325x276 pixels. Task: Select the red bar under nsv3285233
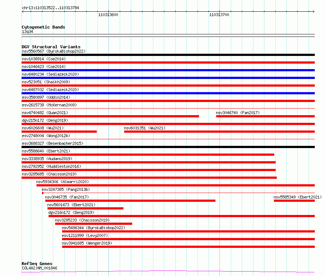[x=94, y=224]
